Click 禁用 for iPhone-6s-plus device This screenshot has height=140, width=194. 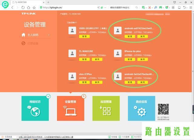142,59
